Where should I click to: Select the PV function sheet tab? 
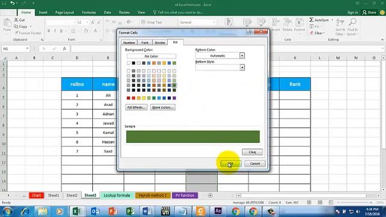pos(185,195)
